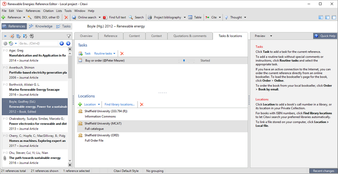Open the Cite dropdown arrow
The image size is (338, 174).
point(220,17)
